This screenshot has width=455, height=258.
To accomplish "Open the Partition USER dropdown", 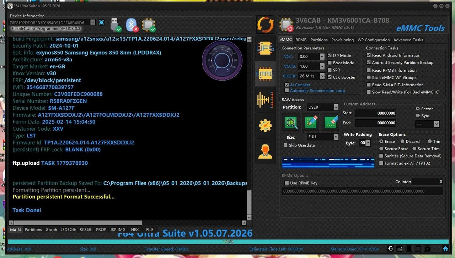I will 336,107.
